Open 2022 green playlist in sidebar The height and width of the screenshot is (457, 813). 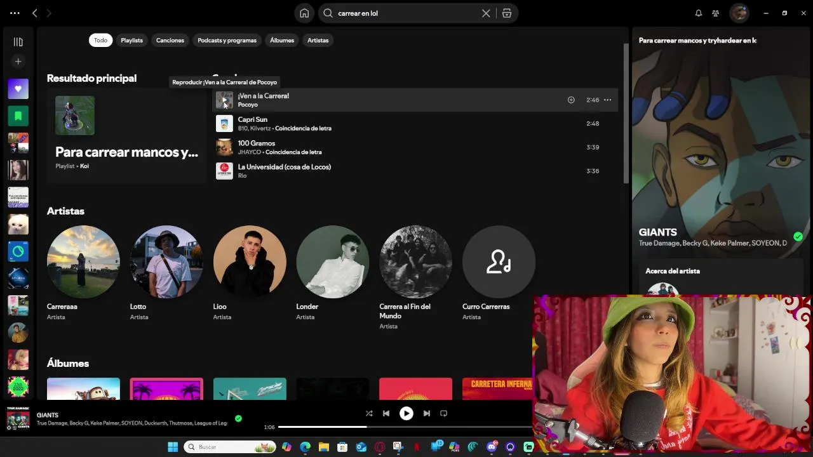pos(18,387)
